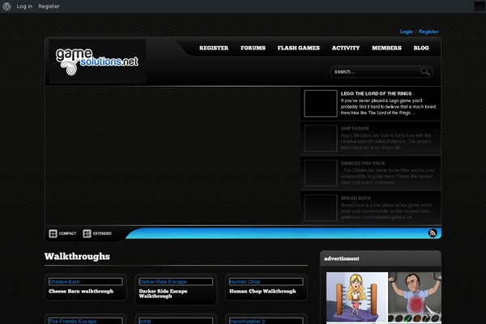Open the ACTIVITY menu item
The image size is (486, 324).
coord(346,48)
